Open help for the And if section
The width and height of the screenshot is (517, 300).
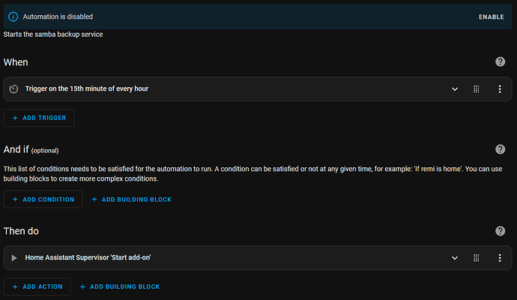500,149
